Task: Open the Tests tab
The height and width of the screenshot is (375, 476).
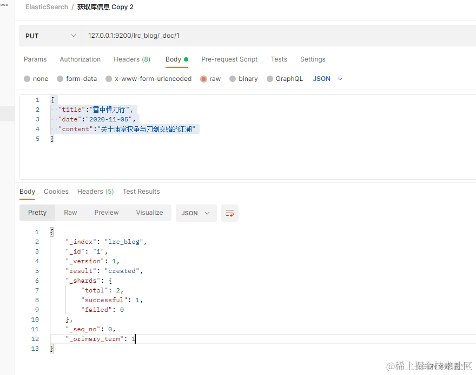Action: tap(279, 59)
